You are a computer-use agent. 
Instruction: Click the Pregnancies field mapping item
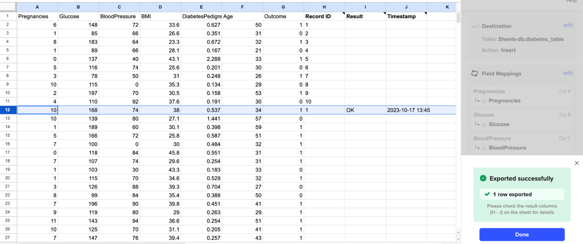(522, 96)
